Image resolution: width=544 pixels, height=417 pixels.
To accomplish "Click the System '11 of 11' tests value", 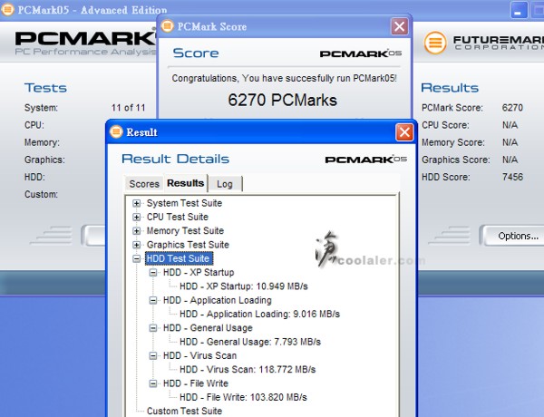I will tap(128, 108).
